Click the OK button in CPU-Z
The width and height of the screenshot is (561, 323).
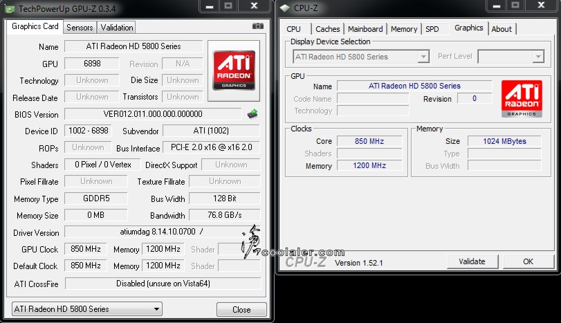pyautogui.click(x=528, y=261)
